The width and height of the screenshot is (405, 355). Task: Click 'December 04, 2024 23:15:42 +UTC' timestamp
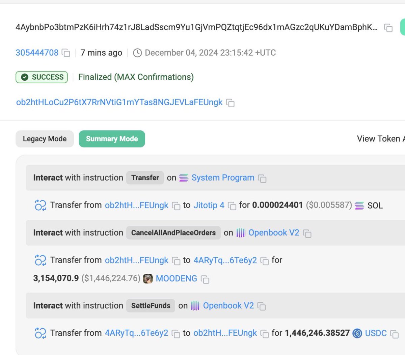click(210, 53)
